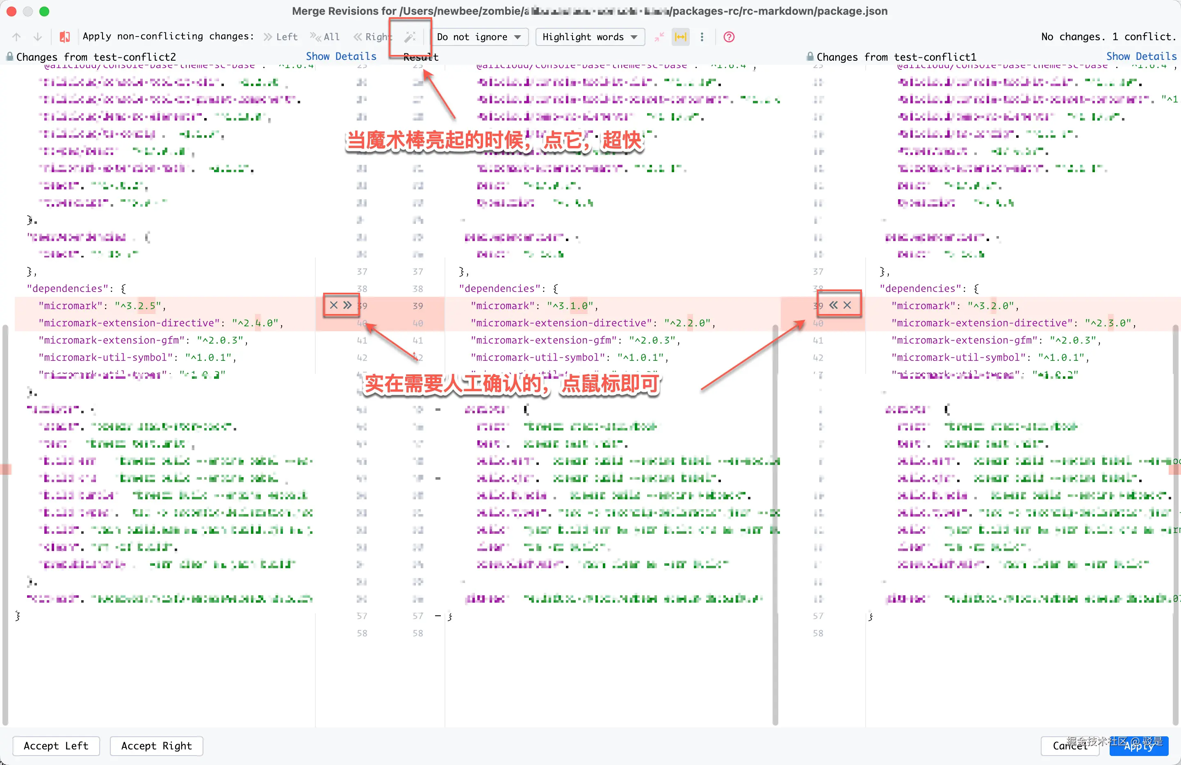Viewport: 1181px width, 765px height.
Task: Apply All non-conflicting changes
Action: click(x=325, y=37)
